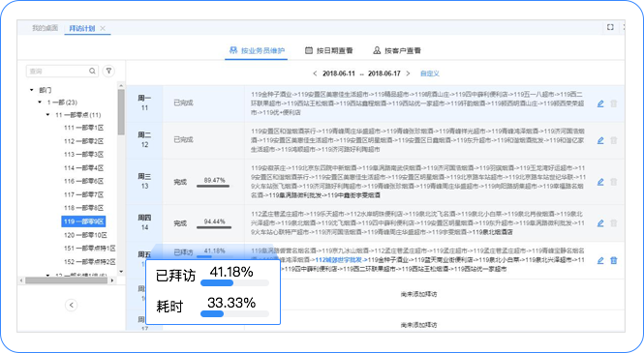
Task: Select 117 一部零7区 in tree
Action: tap(83, 194)
